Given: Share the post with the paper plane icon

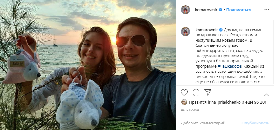Looking at the screenshot, I should [x=207, y=93].
